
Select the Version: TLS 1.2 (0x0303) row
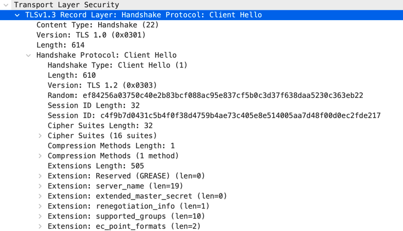click(x=202, y=86)
